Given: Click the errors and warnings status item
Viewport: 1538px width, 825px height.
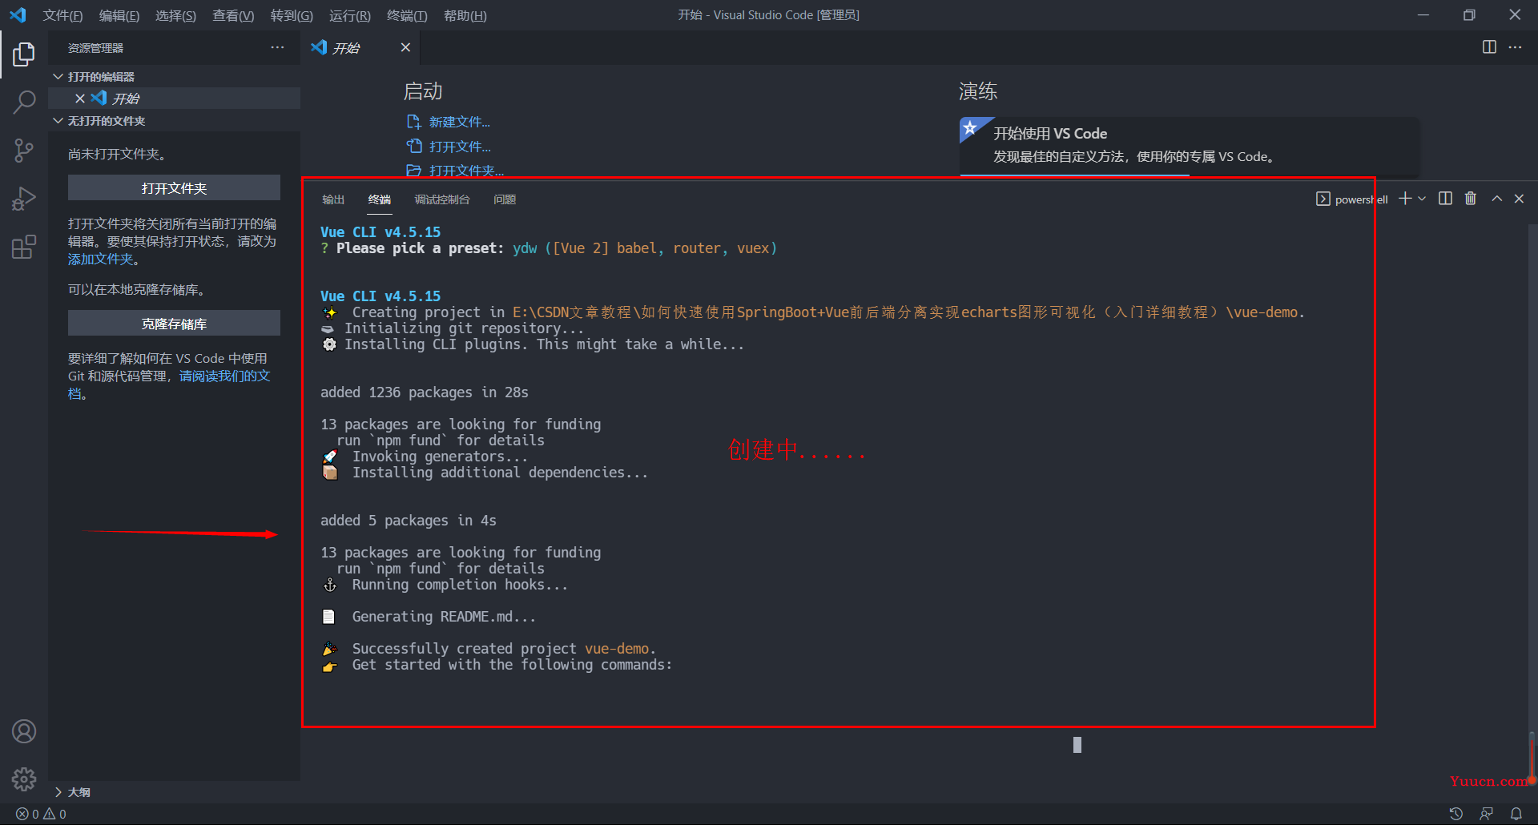Looking at the screenshot, I should [x=41, y=814].
